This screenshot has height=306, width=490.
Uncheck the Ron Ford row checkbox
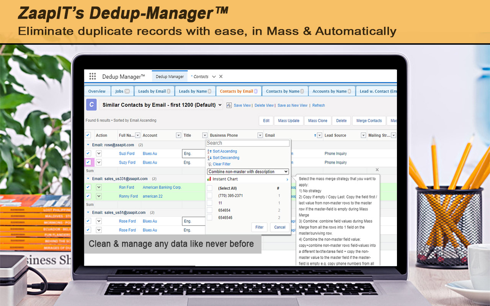coord(88,187)
